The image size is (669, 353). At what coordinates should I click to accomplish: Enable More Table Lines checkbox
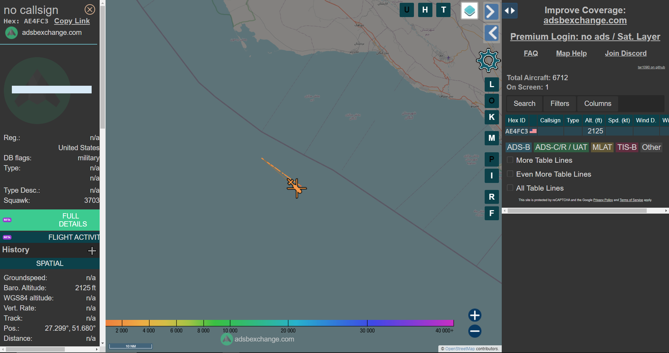[510, 160]
